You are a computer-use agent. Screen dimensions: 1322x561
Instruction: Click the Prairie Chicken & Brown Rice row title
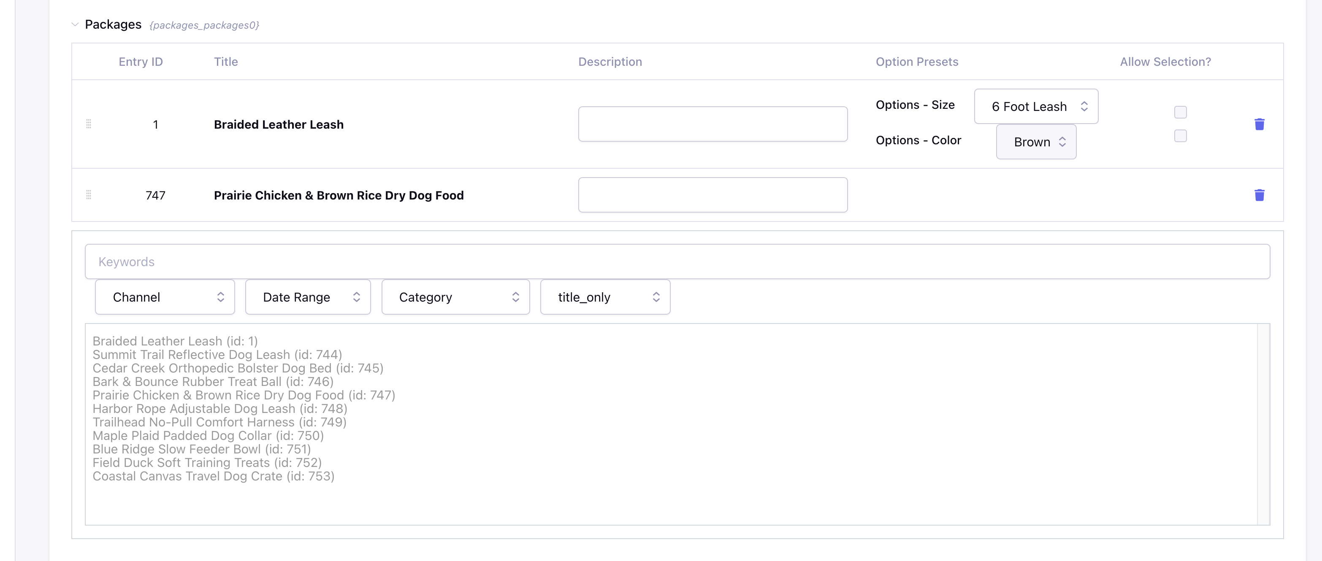point(339,195)
